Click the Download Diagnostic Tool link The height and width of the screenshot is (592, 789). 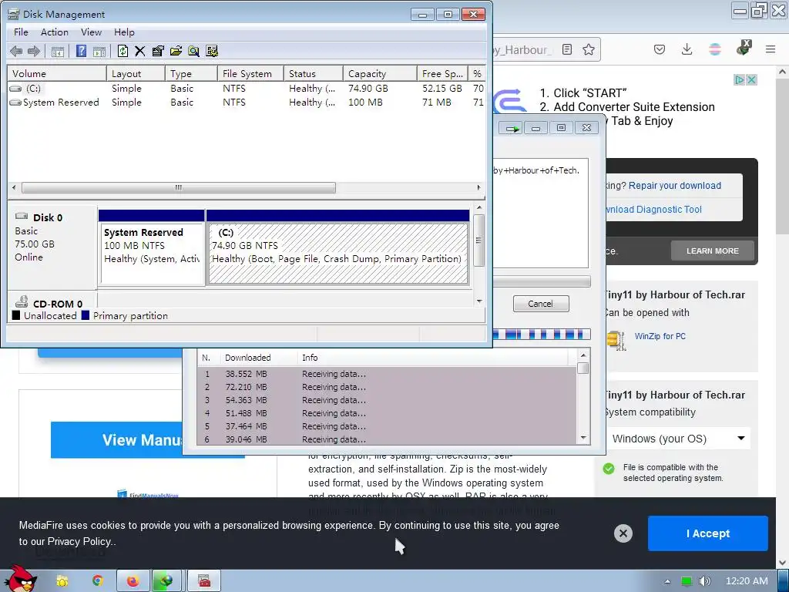click(x=653, y=210)
